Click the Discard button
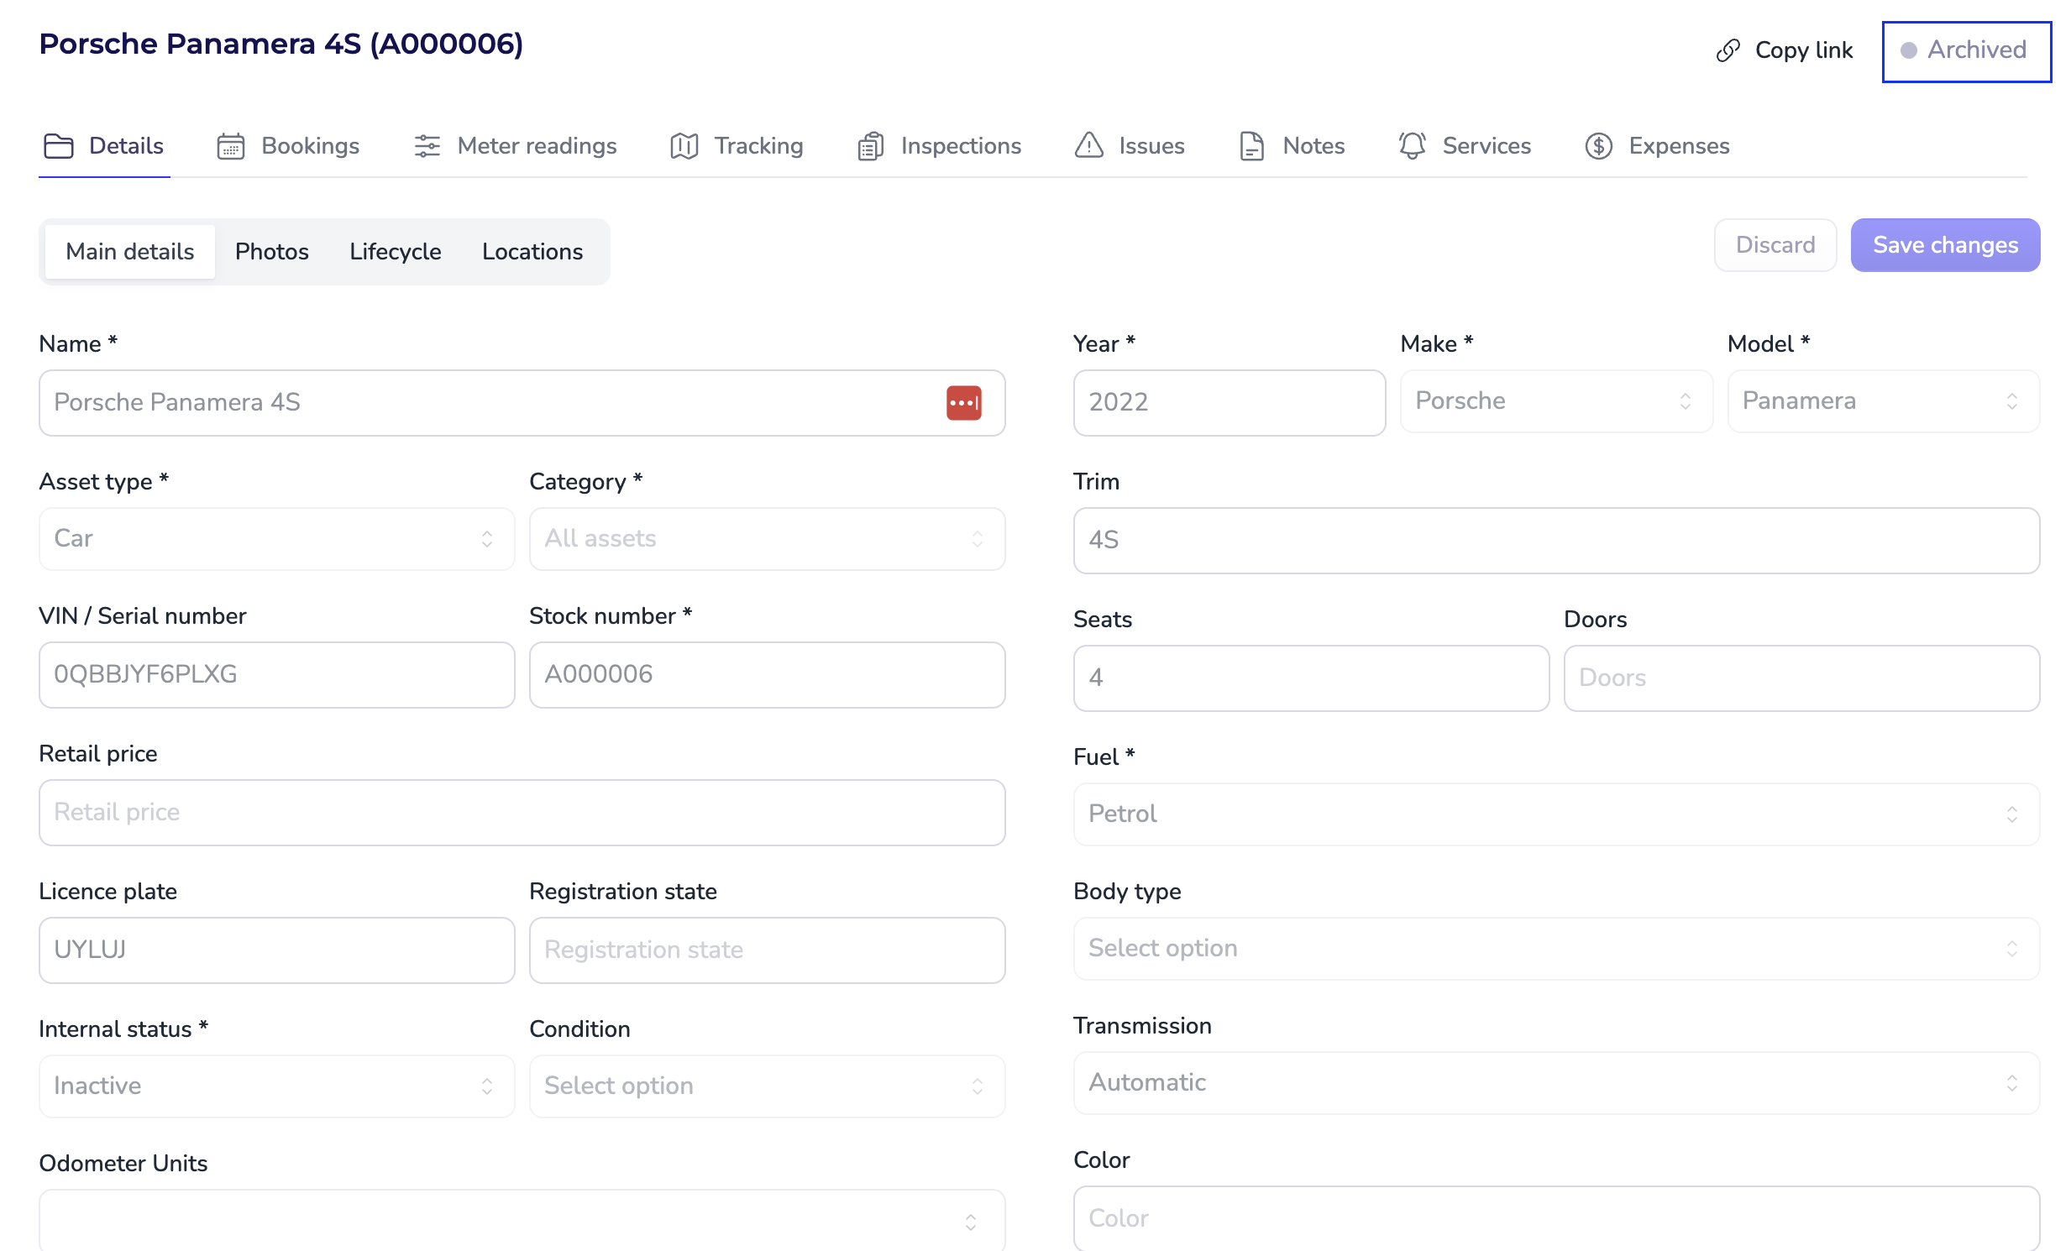The image size is (2071, 1251). click(1775, 245)
